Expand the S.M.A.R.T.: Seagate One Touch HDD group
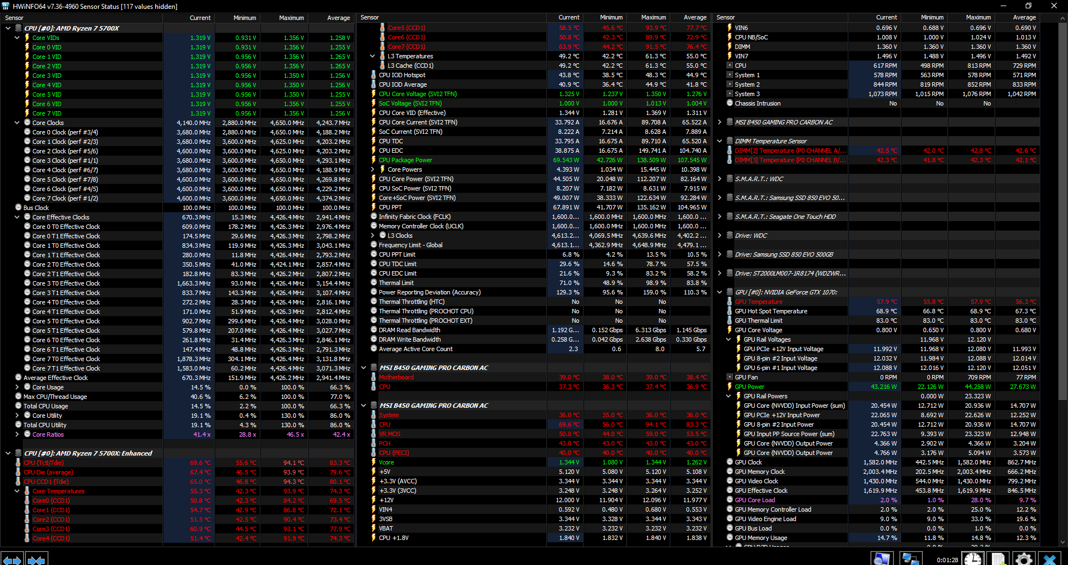The height and width of the screenshot is (565, 1068). pos(719,217)
